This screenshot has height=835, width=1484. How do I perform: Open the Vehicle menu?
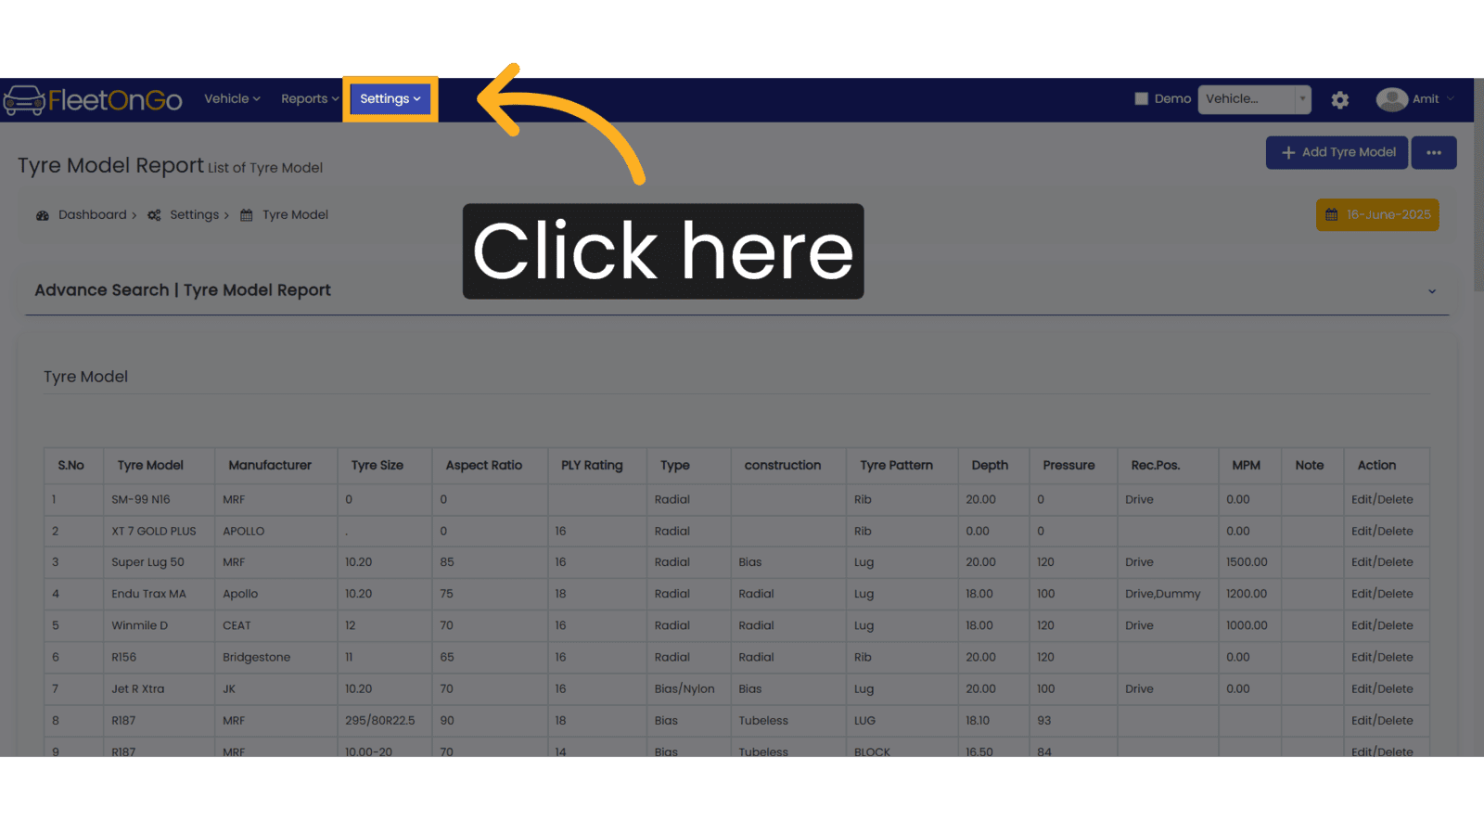232,98
